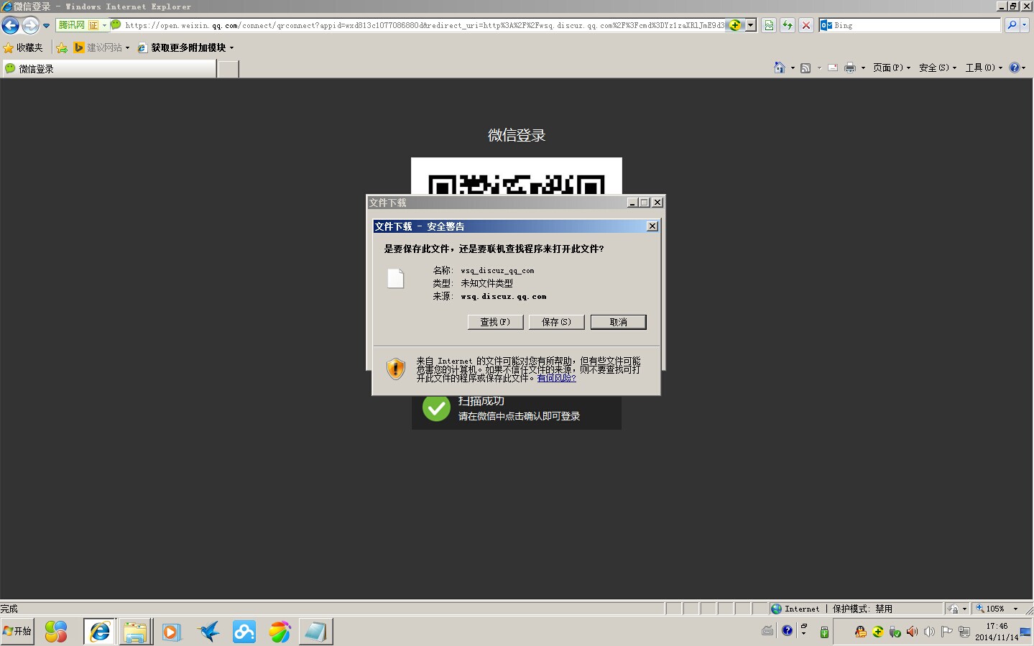The height and width of the screenshot is (646, 1034).
Task: Click file name wsq_discuz_qq_com text
Action: point(497,271)
